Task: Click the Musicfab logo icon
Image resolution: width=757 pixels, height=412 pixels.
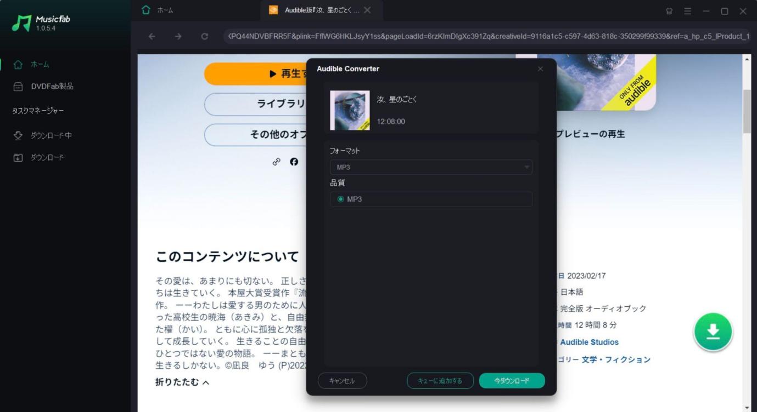Action: pos(21,24)
